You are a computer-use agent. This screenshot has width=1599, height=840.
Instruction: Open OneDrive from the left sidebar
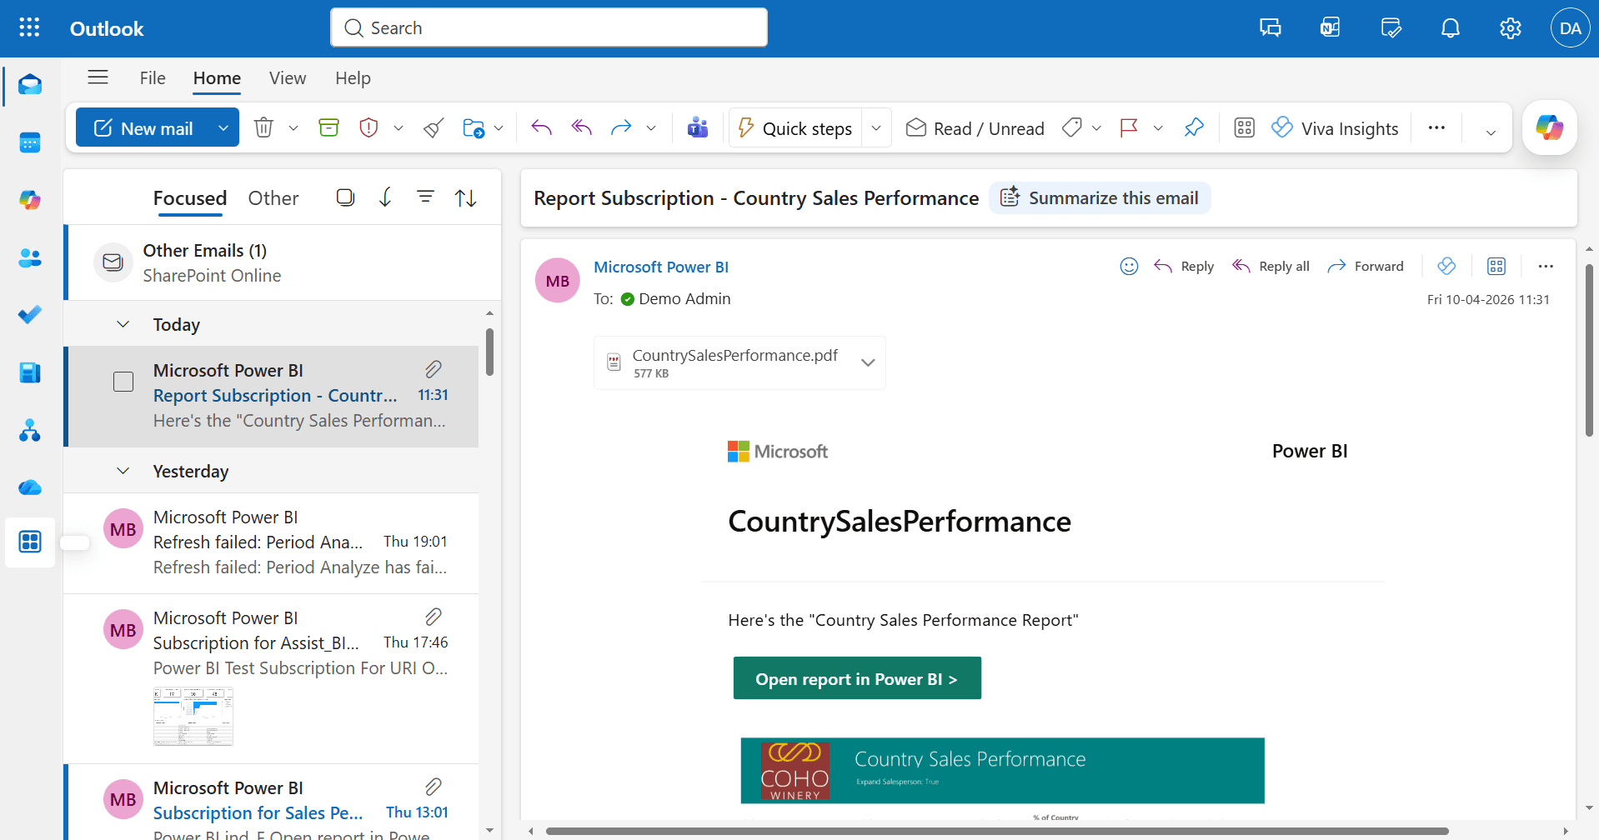29,487
